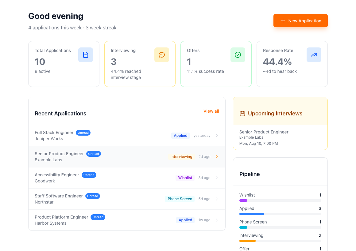Expand Staff Software Engineer row chevron

[217, 199]
